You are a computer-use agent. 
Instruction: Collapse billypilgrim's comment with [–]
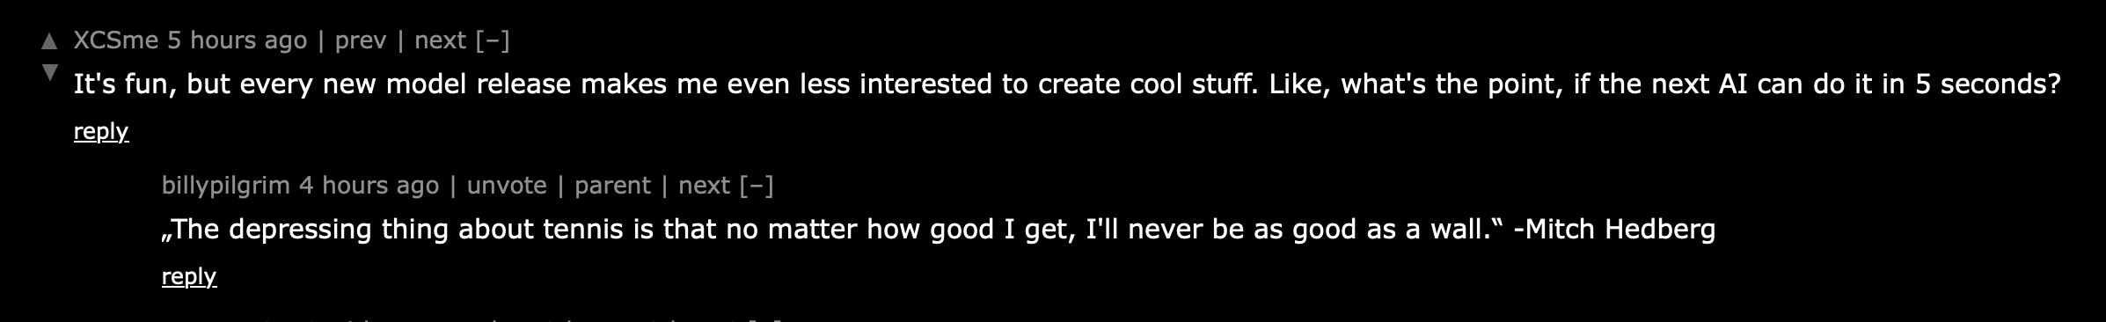point(757,186)
